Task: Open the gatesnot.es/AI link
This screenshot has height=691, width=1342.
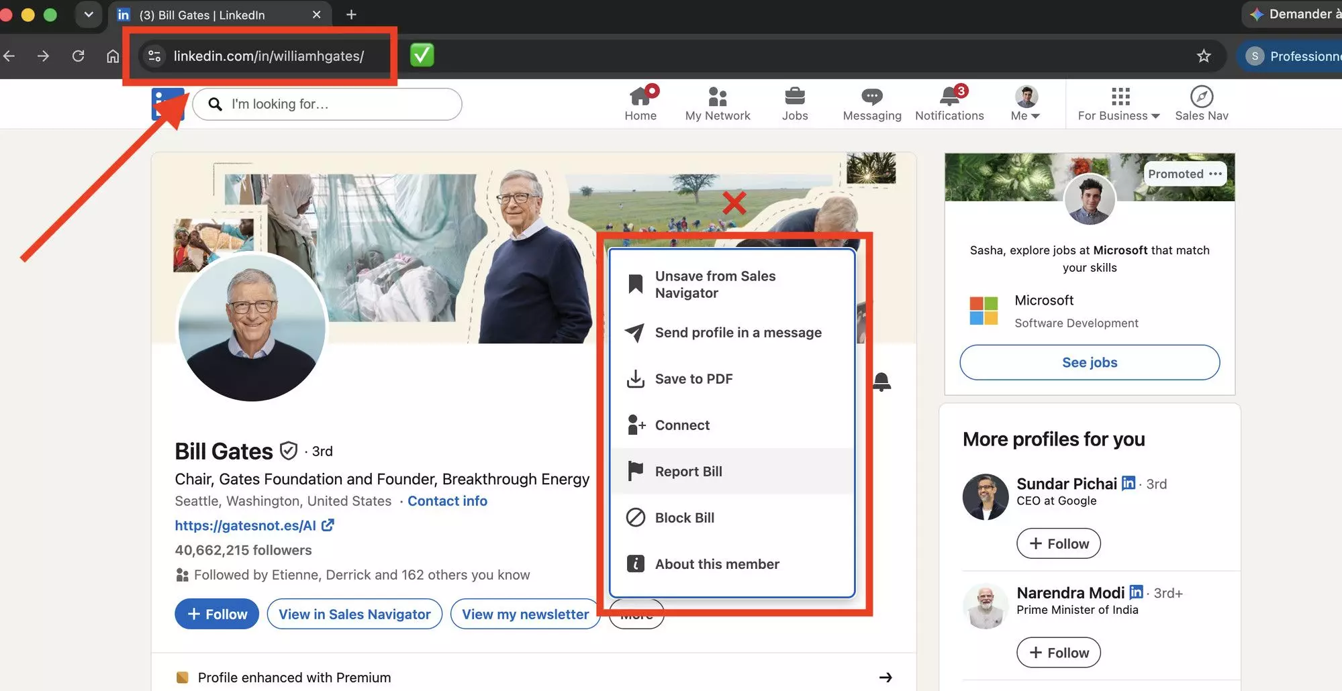Action: pos(254,525)
